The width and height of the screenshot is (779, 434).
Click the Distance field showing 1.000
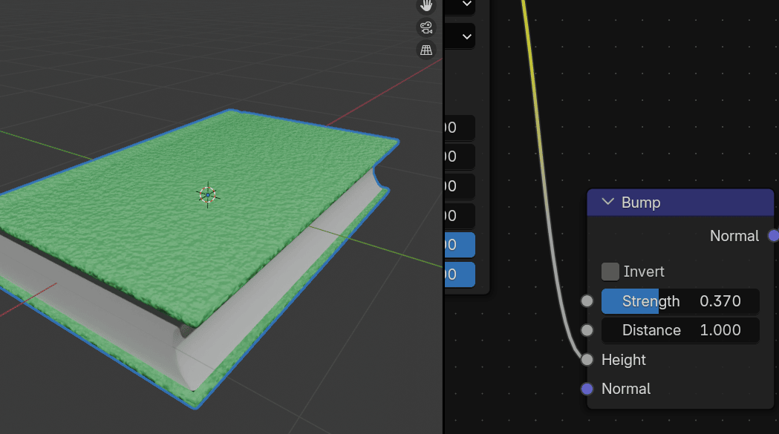(x=680, y=330)
